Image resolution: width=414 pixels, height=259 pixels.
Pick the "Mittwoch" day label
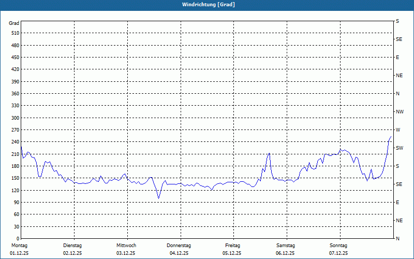tap(126, 246)
